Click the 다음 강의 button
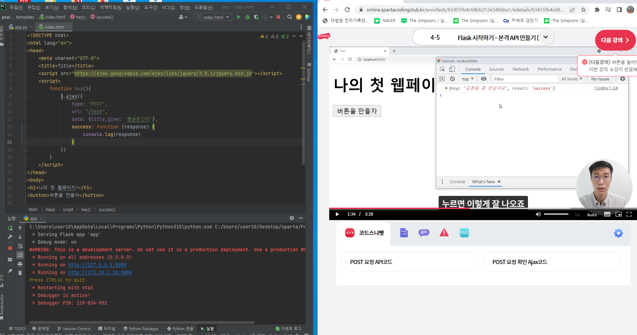This screenshot has width=637, height=335. [x=615, y=40]
